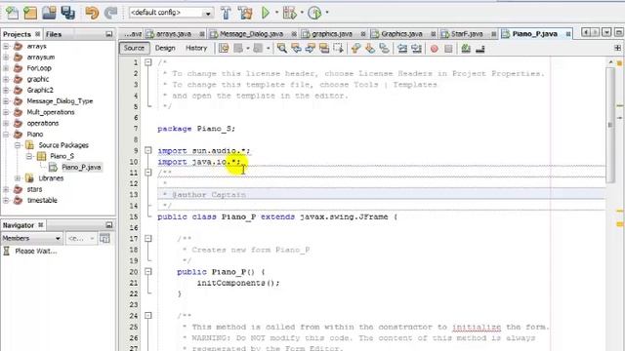Find next occurrence in editor
This screenshot has width=625, height=351.
(311, 49)
